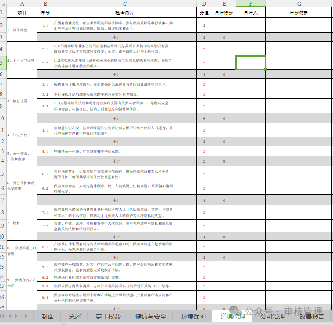Select the cell numbered 9.3
This screenshot has width=333, height=325.
pos(45,286)
